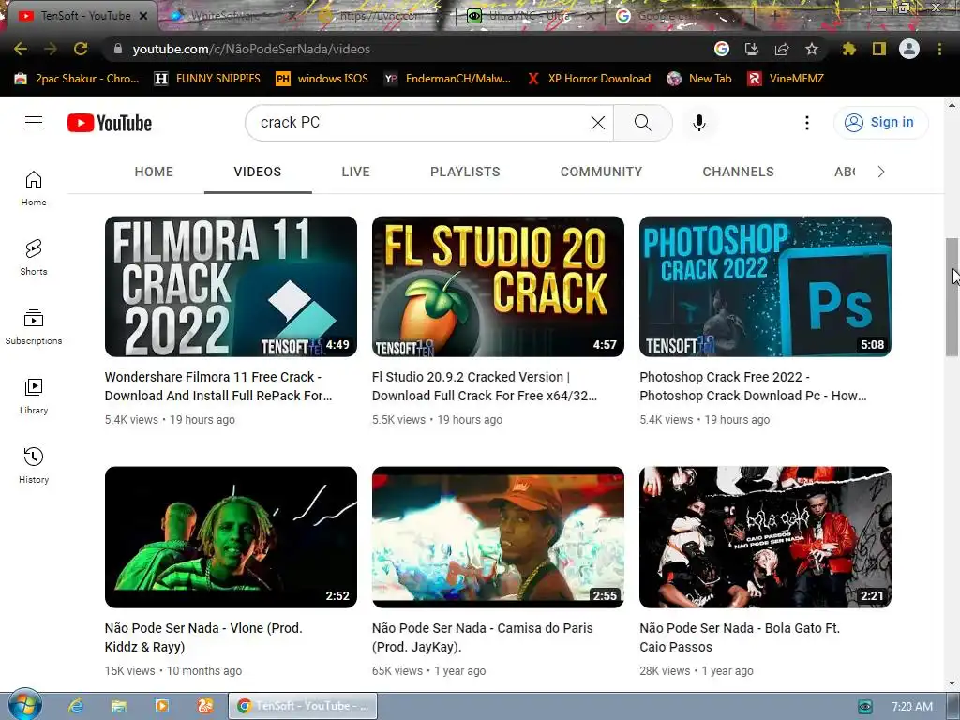The height and width of the screenshot is (720, 960).
Task: Open Windows Explorer folder in the taskbar
Action: tap(119, 706)
